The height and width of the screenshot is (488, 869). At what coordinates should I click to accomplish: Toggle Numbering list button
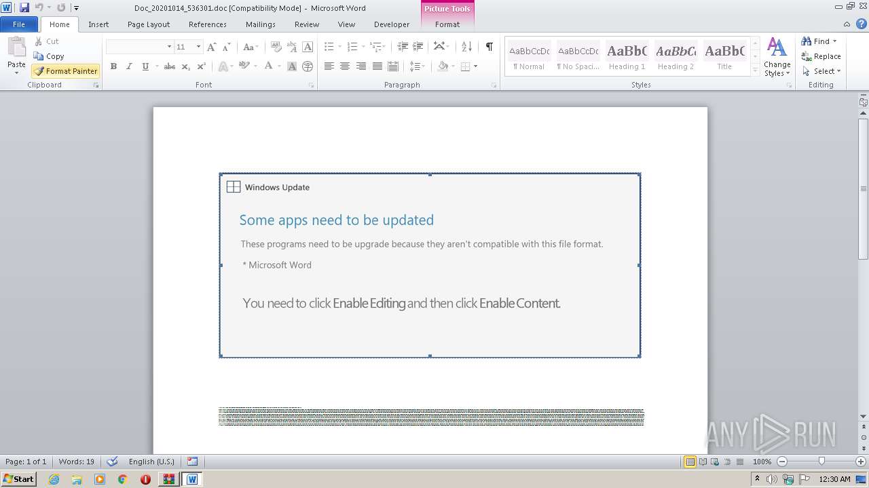tap(352, 47)
